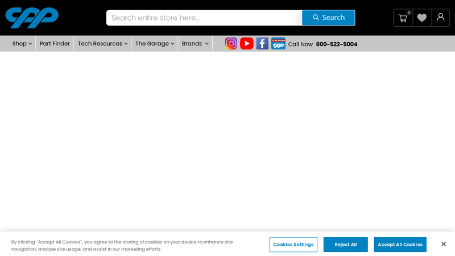This screenshot has width=455, height=256.
Task: Open Cookies Settings
Action: (x=293, y=245)
